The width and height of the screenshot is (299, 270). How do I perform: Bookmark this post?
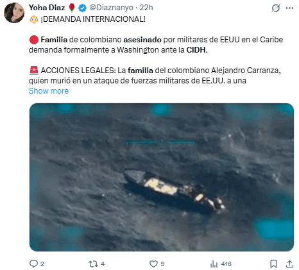point(273,264)
